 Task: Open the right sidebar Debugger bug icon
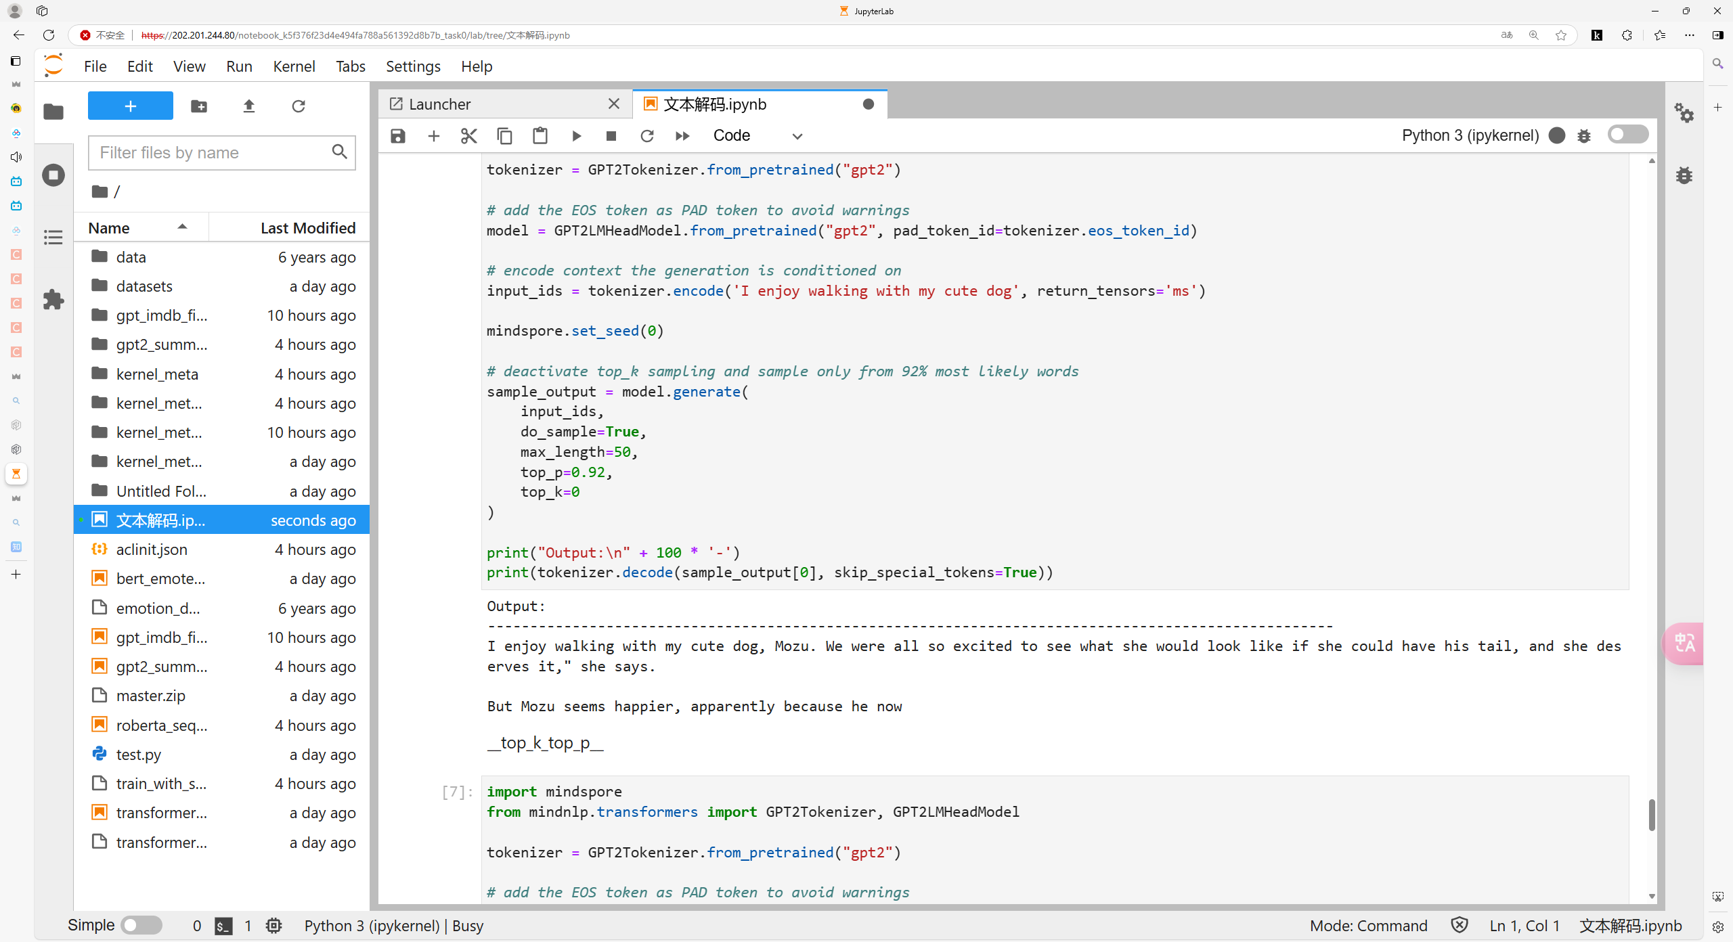[1684, 175]
